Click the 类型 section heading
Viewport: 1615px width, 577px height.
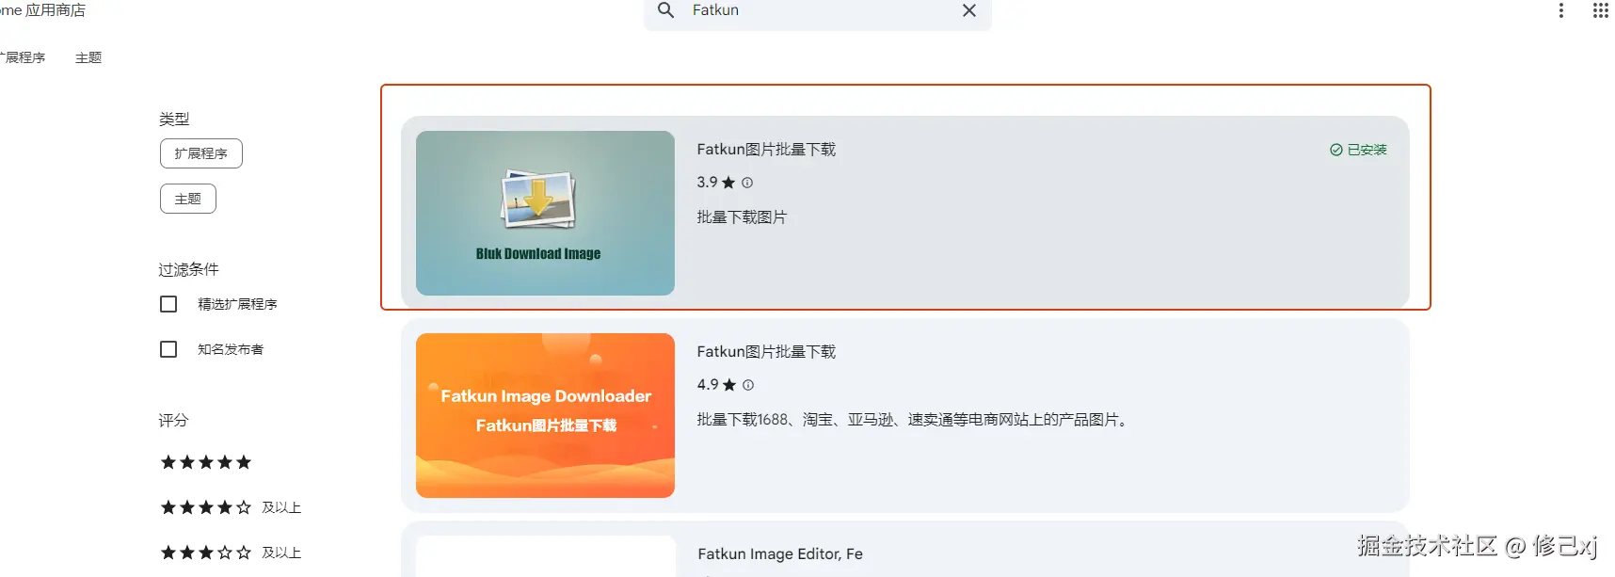[x=174, y=119]
